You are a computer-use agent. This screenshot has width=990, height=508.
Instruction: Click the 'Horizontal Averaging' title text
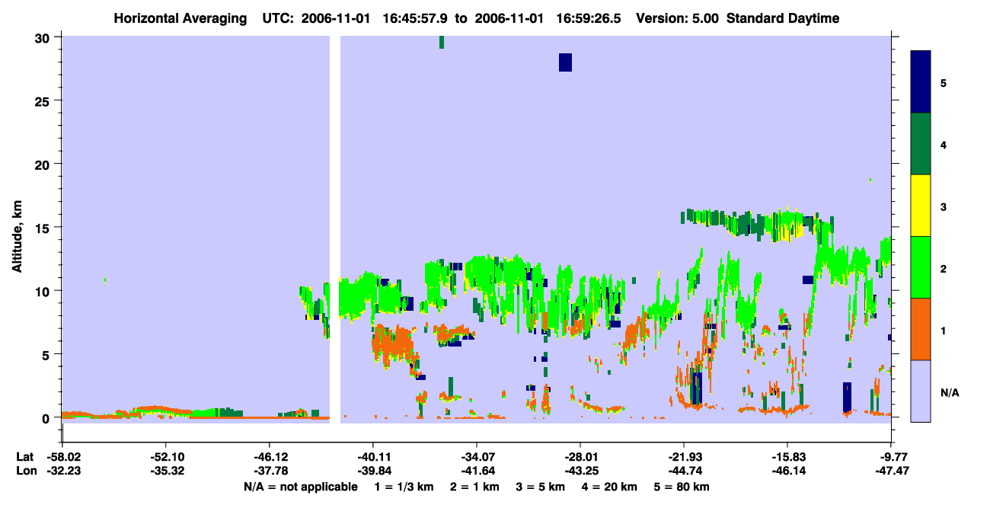click(x=180, y=18)
